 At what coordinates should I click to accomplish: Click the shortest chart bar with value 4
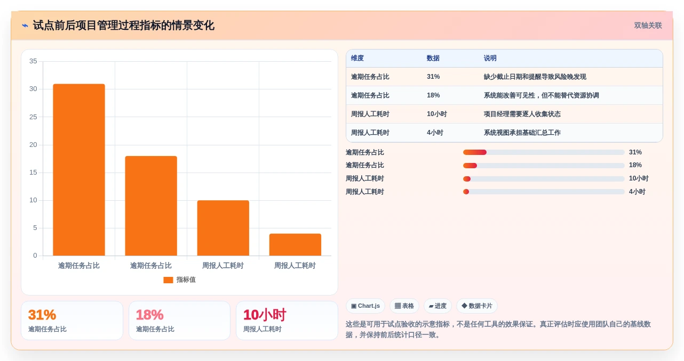pos(295,245)
